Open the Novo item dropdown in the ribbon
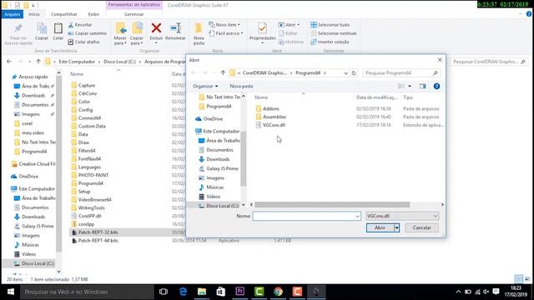 click(224, 25)
